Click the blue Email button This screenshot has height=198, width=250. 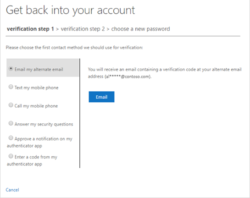coord(101,97)
